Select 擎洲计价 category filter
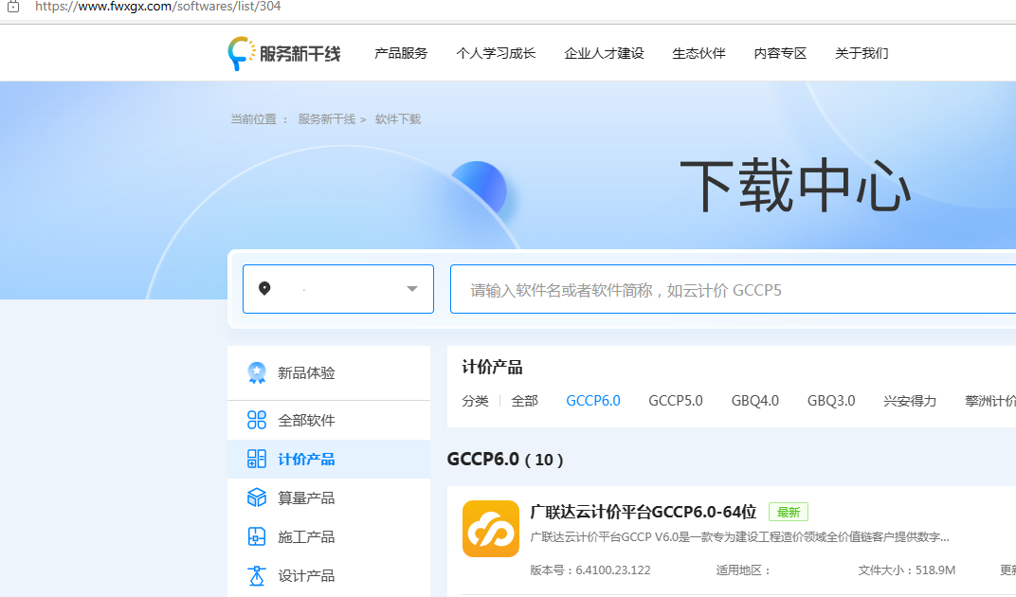Screen dimensions: 1016x597 click(x=990, y=401)
